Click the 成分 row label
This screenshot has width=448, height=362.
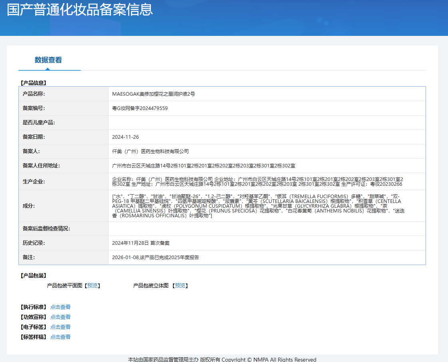pos(29,206)
